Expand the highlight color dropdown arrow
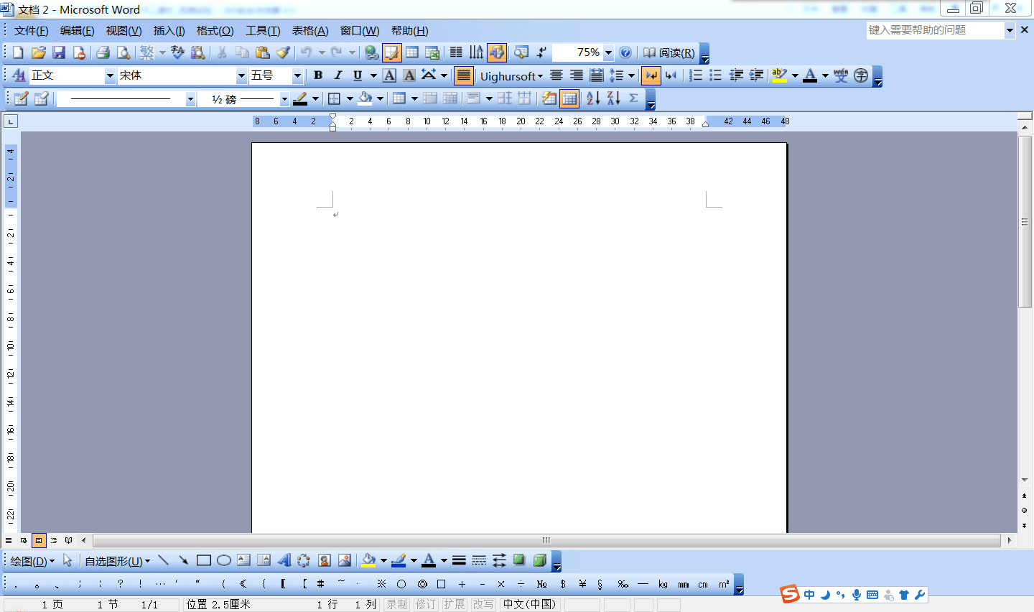1034x612 pixels. point(795,75)
